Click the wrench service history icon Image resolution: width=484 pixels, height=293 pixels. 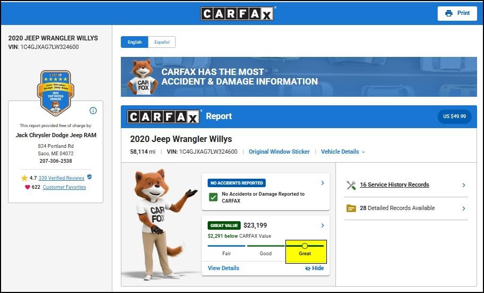pyautogui.click(x=351, y=185)
